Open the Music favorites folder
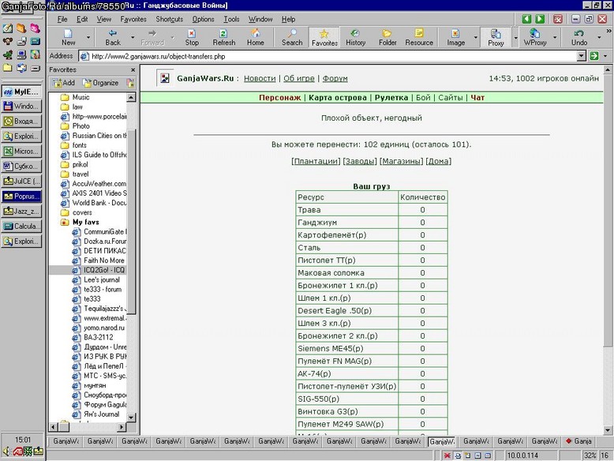 click(x=75, y=97)
